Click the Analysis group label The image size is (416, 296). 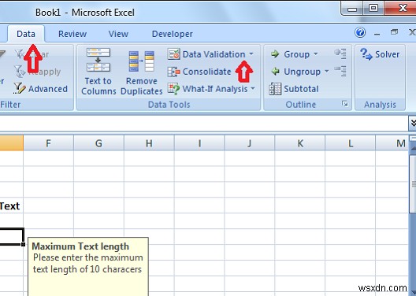[x=380, y=105]
